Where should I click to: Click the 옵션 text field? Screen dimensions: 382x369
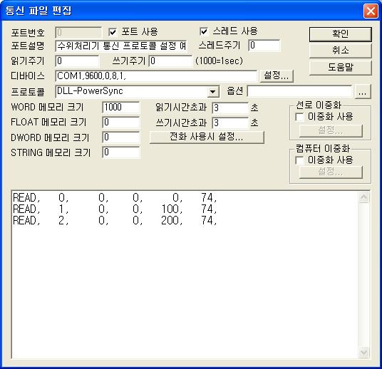click(x=299, y=91)
